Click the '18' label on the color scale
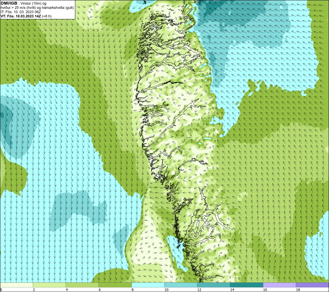329x292 pixels. [x=298, y=290]
